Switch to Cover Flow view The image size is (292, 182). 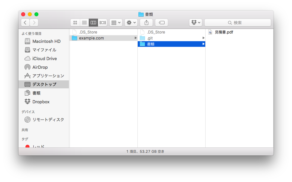point(102,23)
